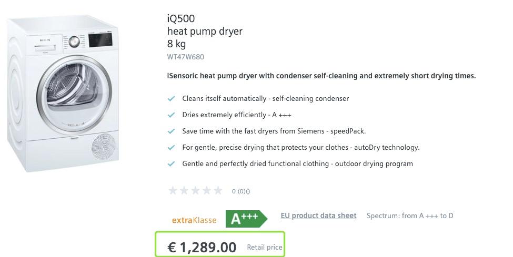The height and width of the screenshot is (257, 513).
Task: Click the second rating star
Action: pyautogui.click(x=184, y=191)
